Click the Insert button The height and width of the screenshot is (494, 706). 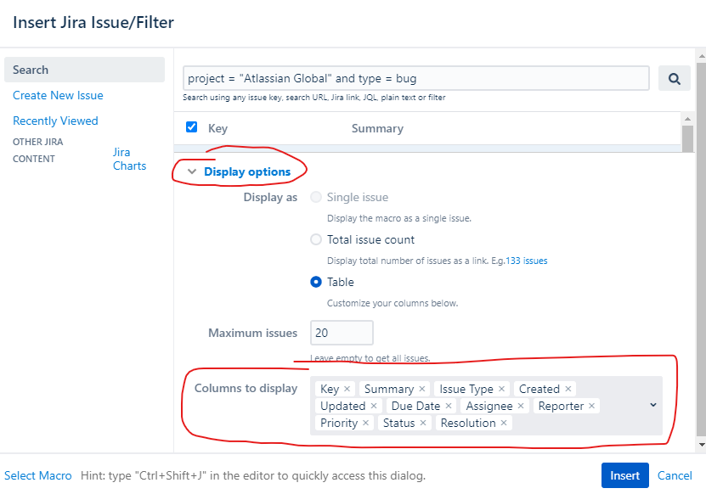[x=625, y=475]
